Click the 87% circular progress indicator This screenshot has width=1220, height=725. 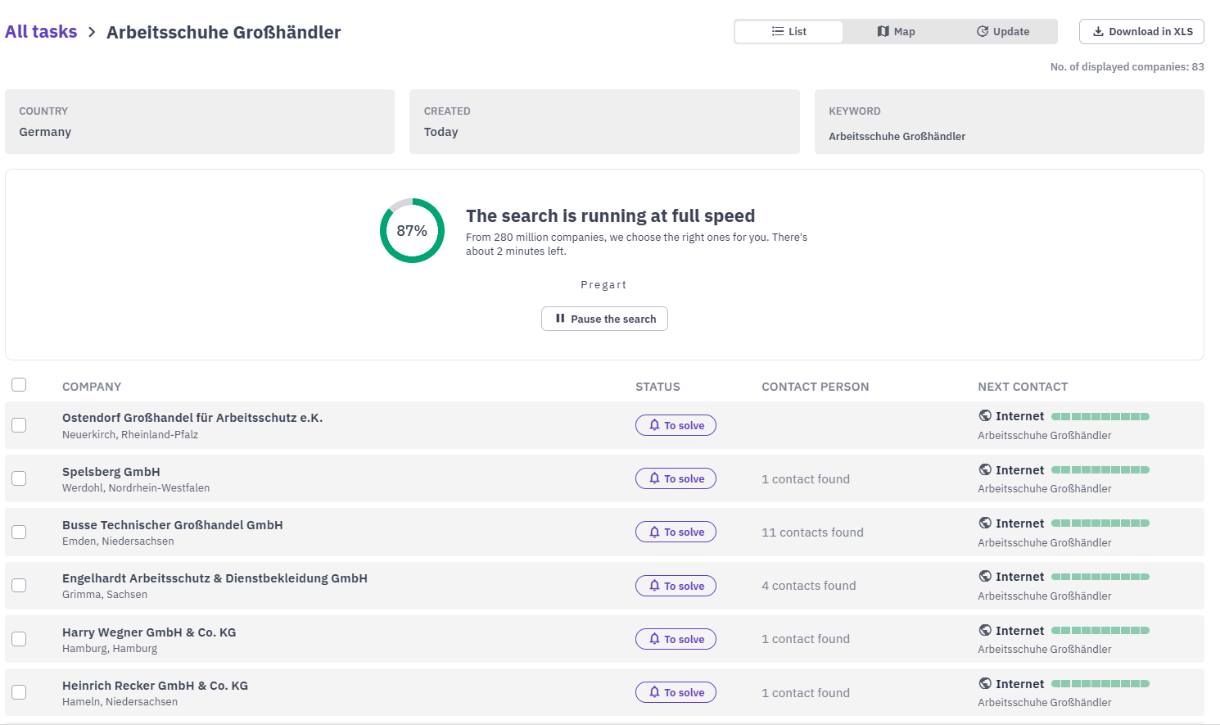point(412,230)
